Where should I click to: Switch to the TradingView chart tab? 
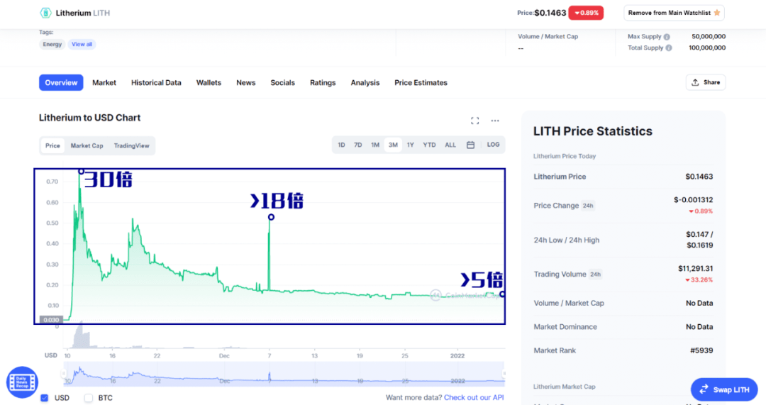131,145
